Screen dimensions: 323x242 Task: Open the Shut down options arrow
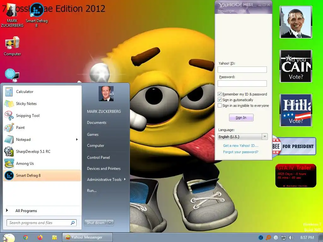[110, 223]
